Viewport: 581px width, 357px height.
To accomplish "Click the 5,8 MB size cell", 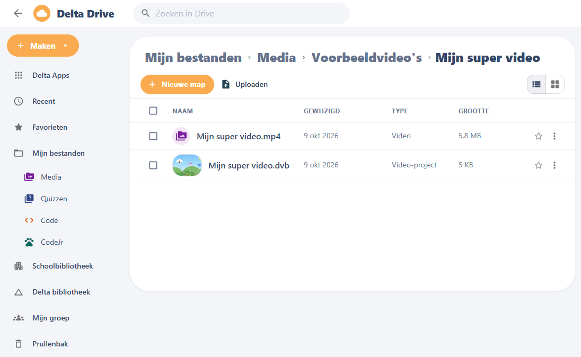I will click(x=470, y=136).
